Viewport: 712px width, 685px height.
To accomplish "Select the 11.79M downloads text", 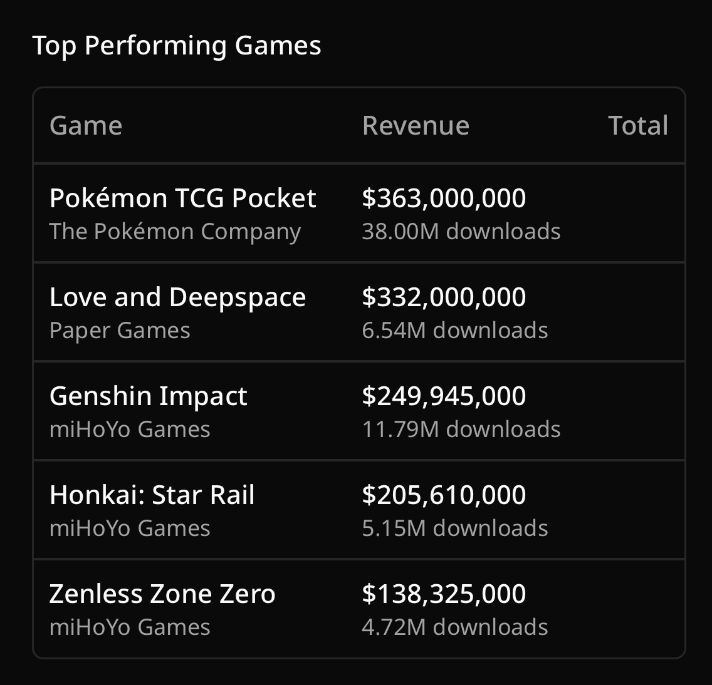I will (461, 430).
